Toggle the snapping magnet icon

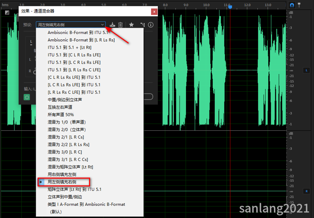click(x=292, y=5)
